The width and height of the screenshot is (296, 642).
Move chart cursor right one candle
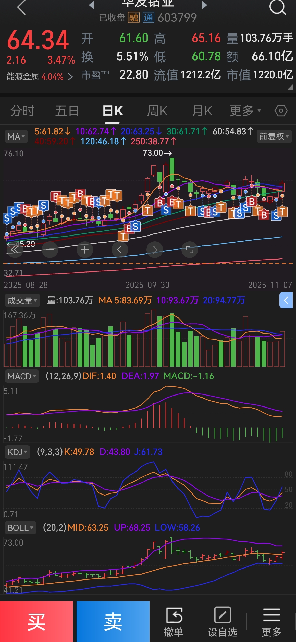pyautogui.click(x=155, y=250)
